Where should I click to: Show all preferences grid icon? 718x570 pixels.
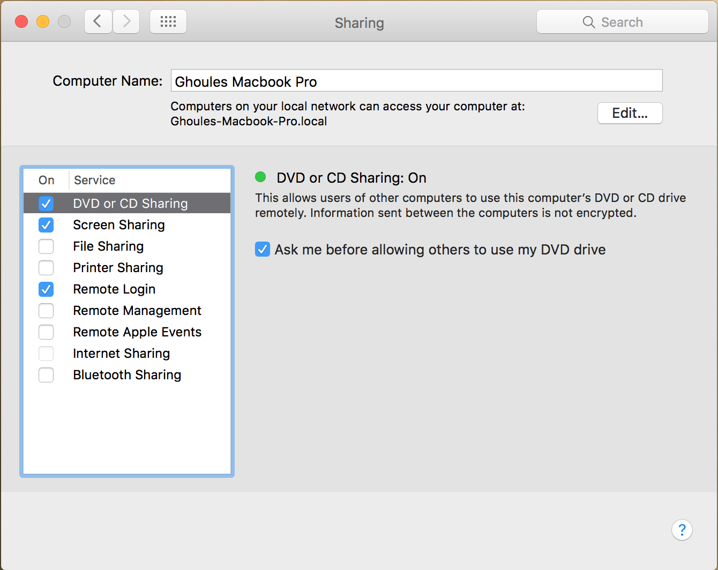coord(168,21)
